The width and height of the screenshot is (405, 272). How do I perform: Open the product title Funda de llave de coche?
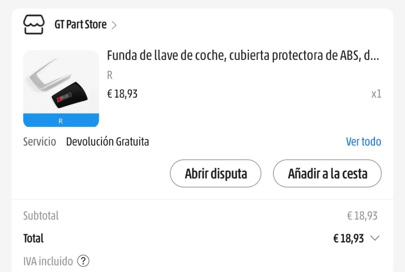243,55
